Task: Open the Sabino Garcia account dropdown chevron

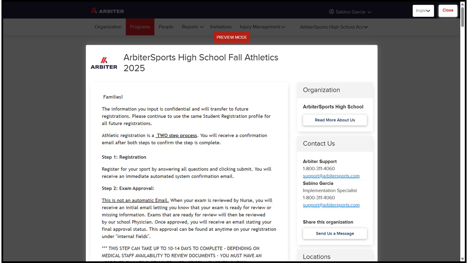Action: point(369,12)
